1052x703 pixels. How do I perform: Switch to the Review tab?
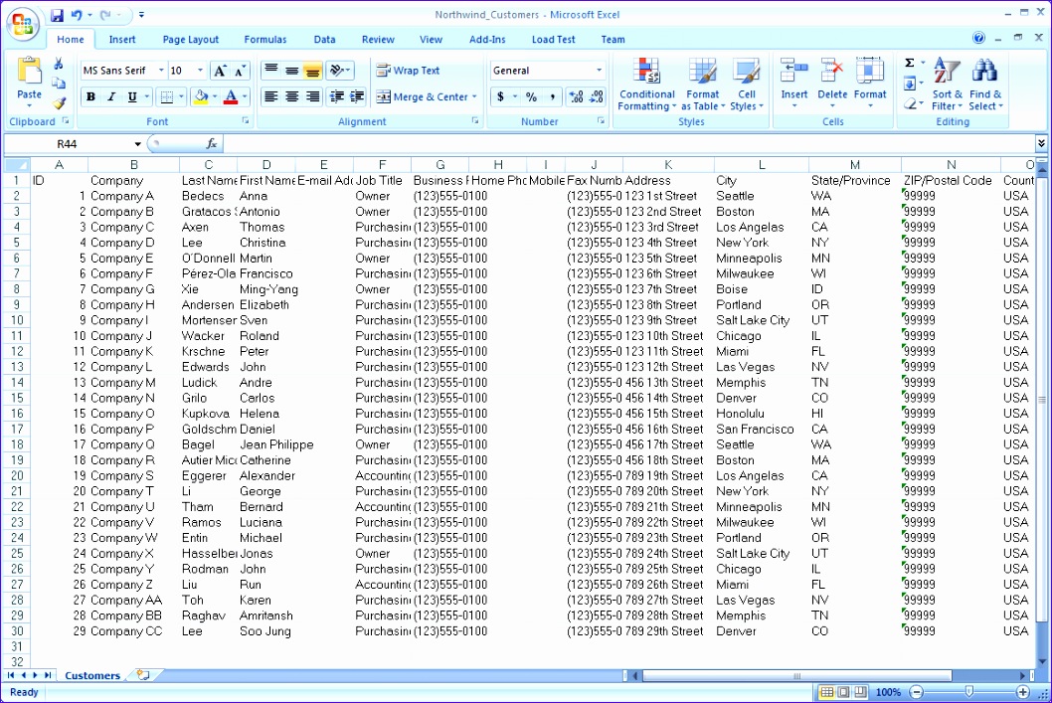(378, 40)
